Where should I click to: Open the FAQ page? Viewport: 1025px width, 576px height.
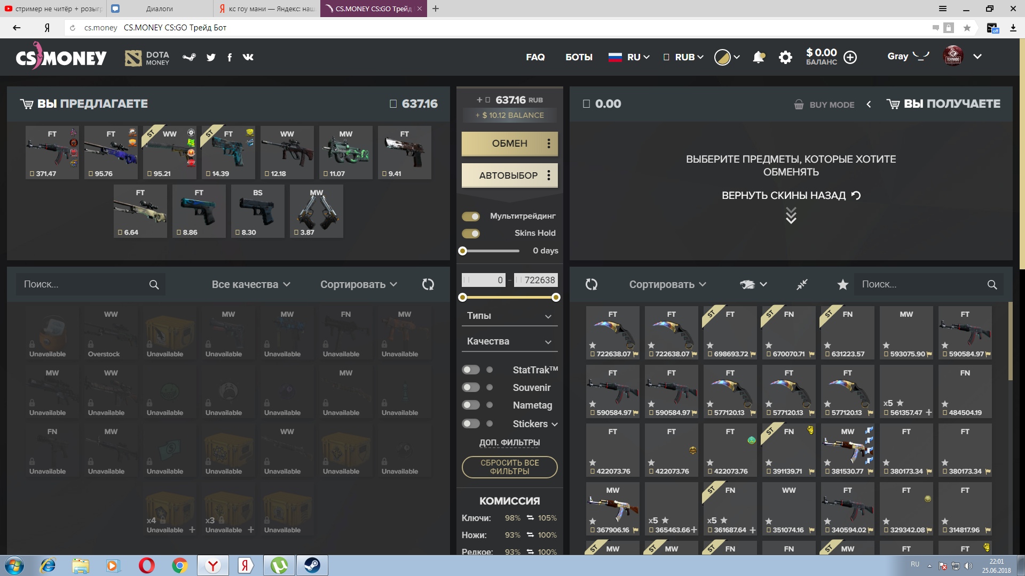(x=535, y=57)
